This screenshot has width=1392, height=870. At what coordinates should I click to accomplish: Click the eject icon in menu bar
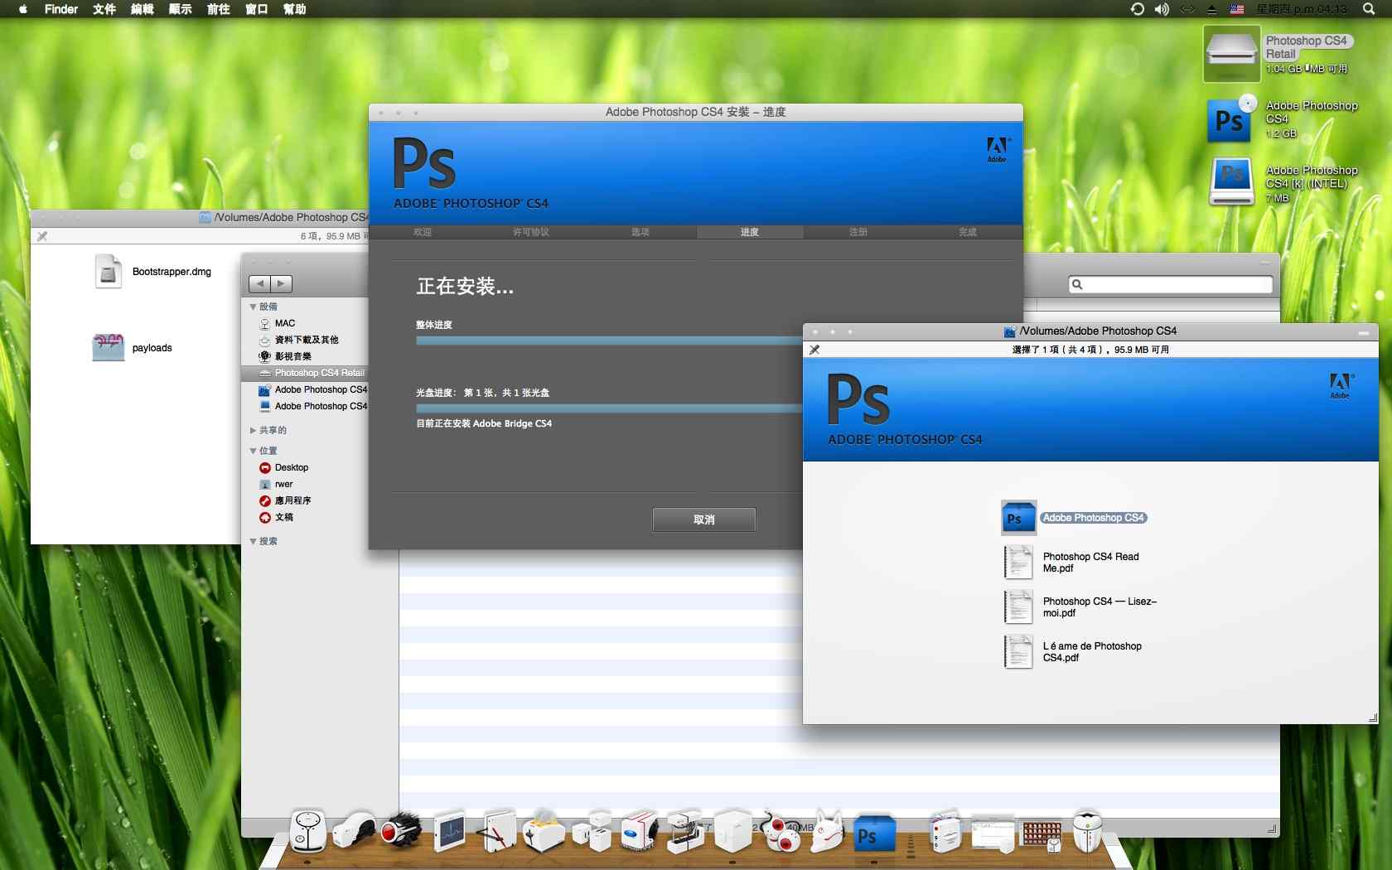(1211, 9)
